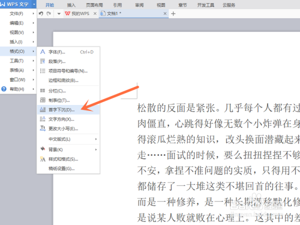Expand the 背景(K) submenu

pyautogui.click(x=68, y=149)
